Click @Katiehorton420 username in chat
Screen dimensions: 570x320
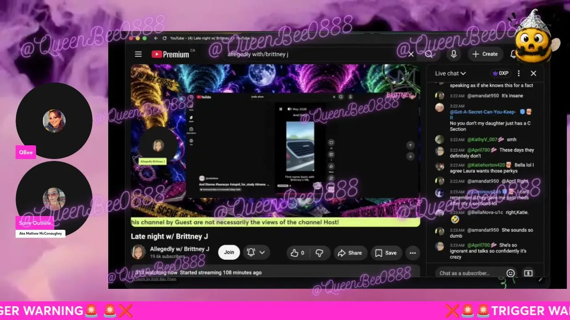point(486,165)
